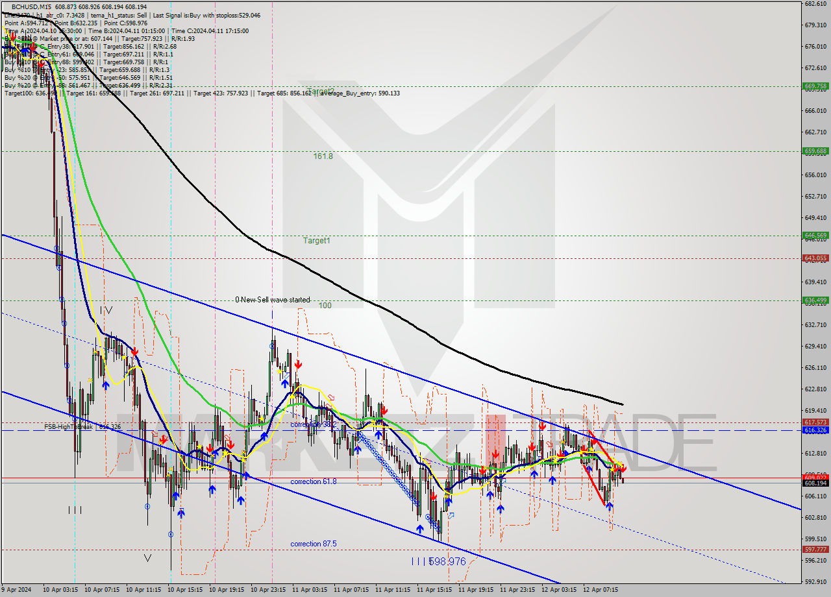Click the green 669.758 price label
The width and height of the screenshot is (831, 597).
tap(815, 86)
